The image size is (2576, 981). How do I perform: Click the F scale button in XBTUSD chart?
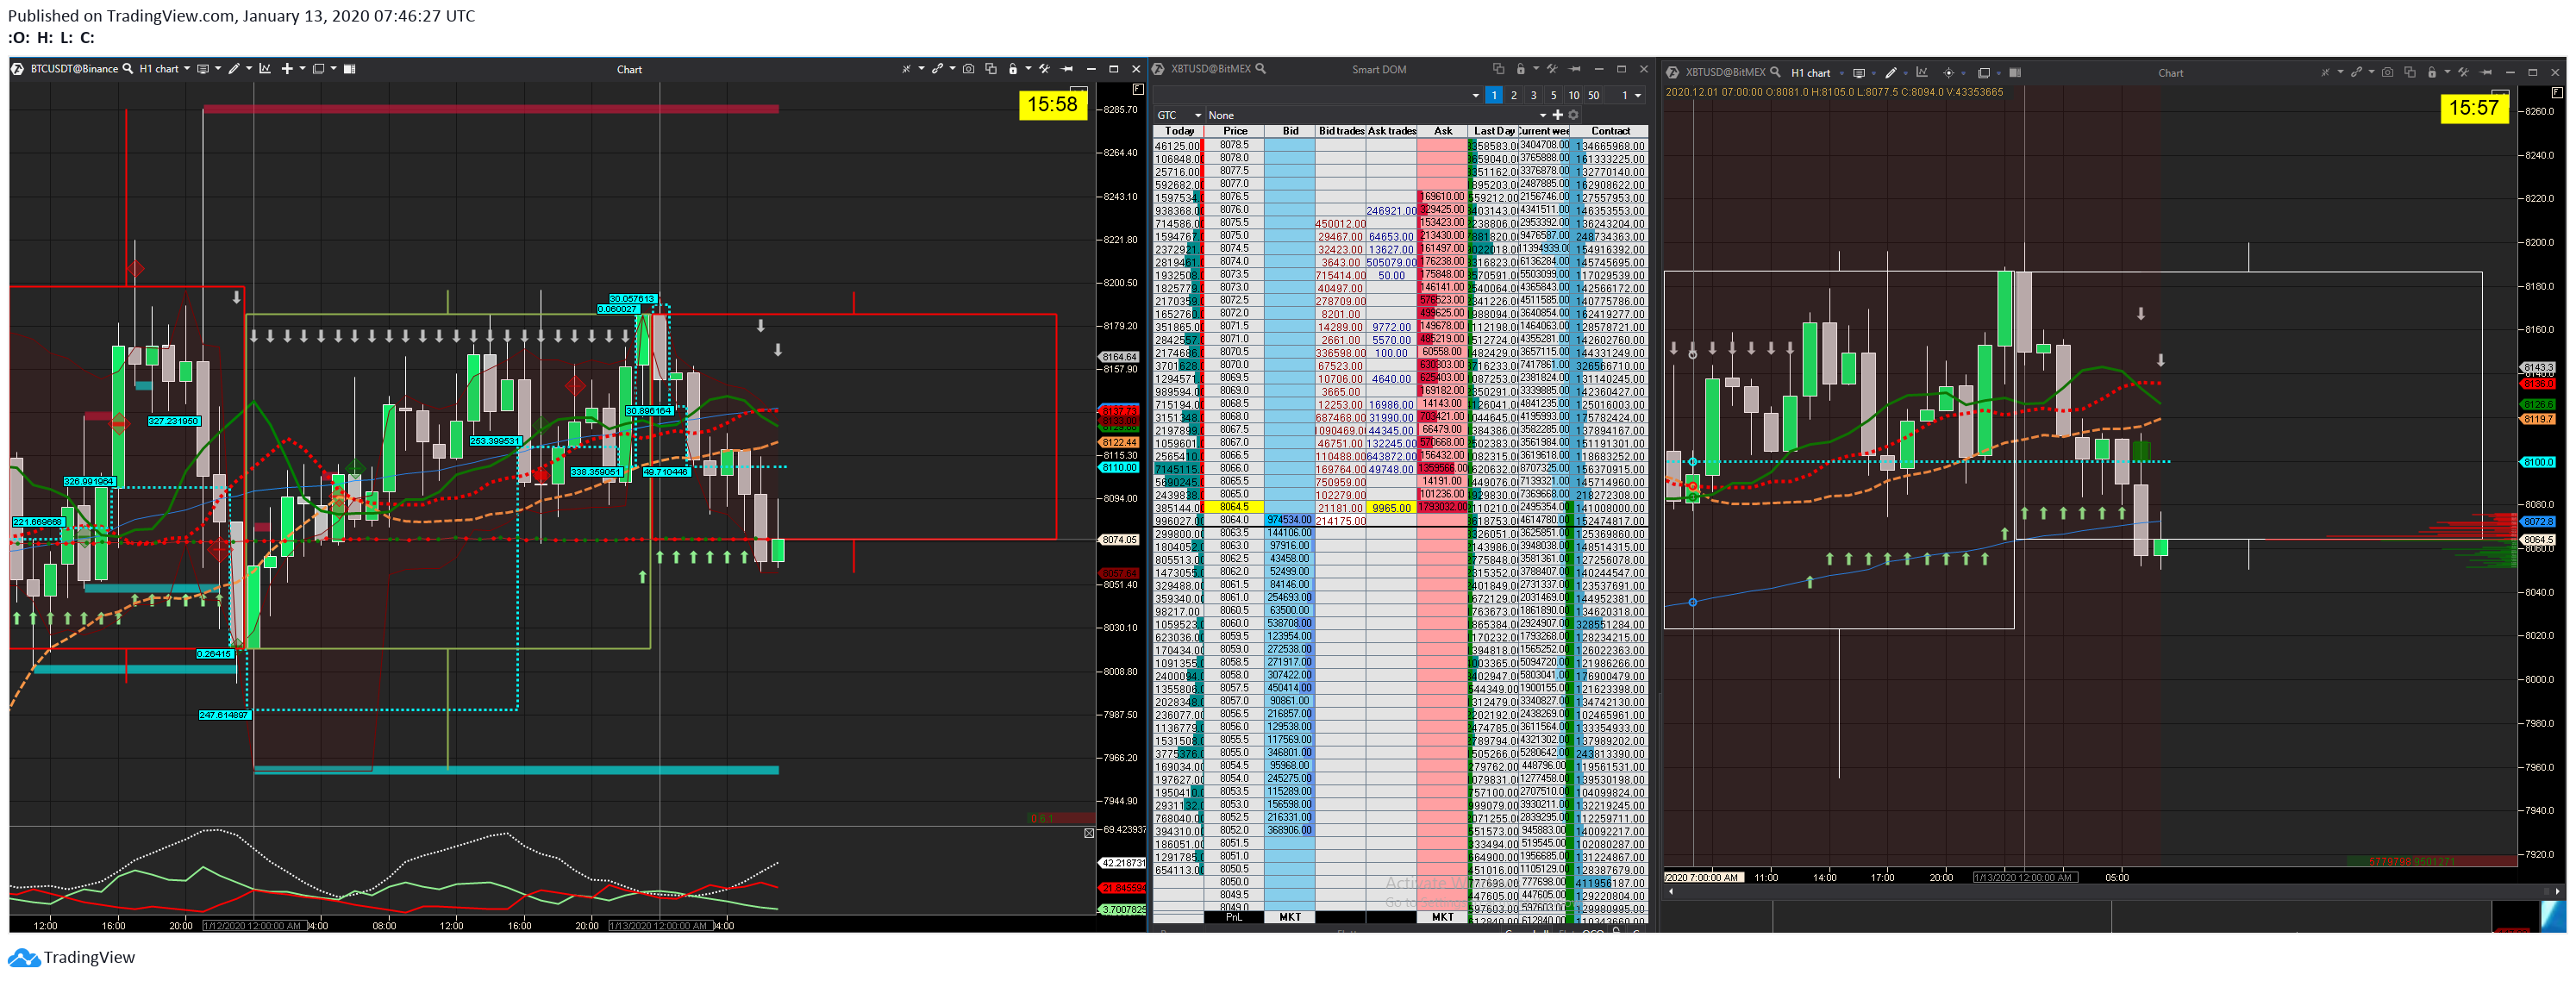coord(2557,92)
